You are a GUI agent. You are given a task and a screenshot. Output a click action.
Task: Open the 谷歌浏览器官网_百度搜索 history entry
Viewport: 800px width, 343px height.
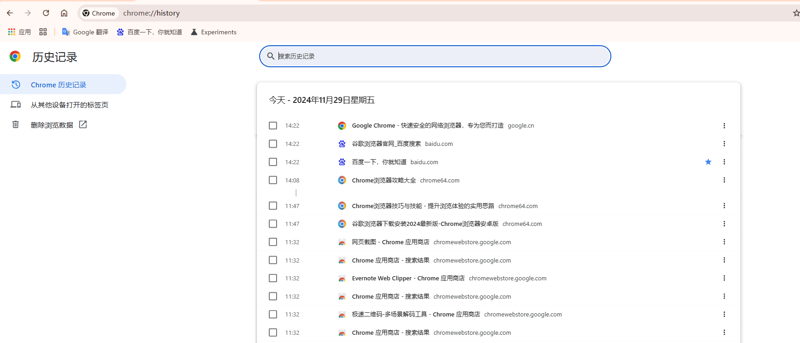386,144
